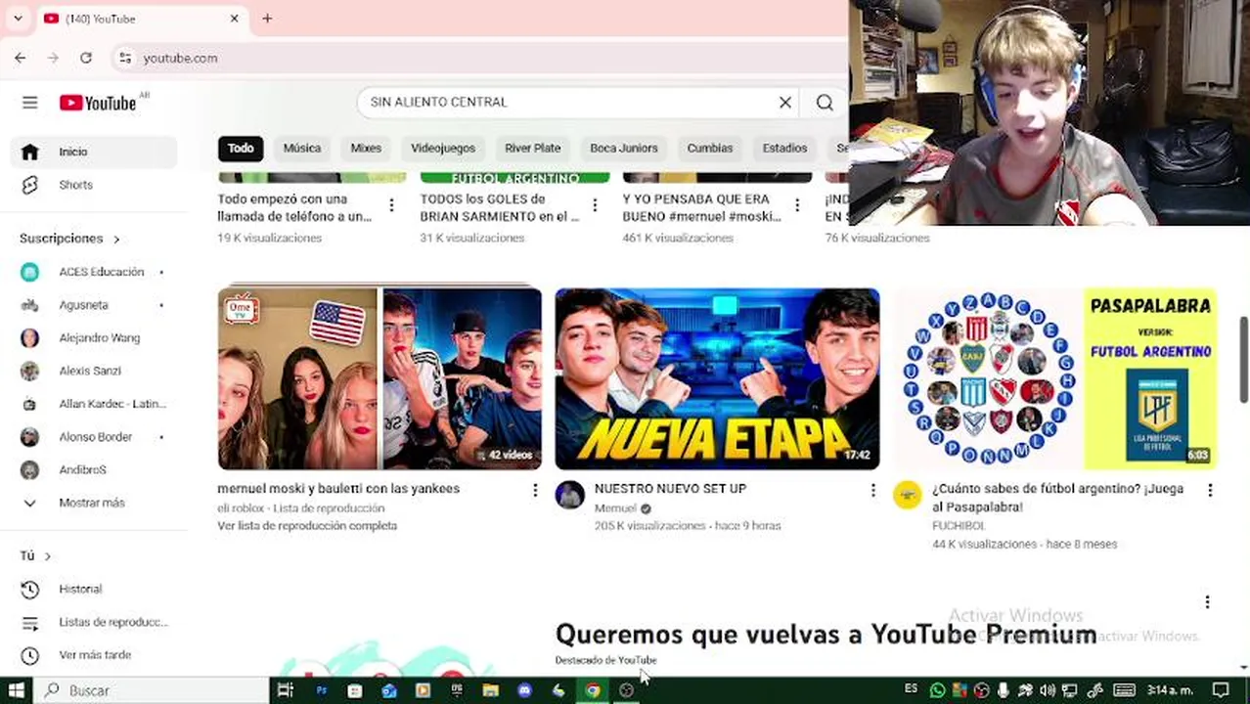Open options menu for YouTube Premium promo

1207,602
